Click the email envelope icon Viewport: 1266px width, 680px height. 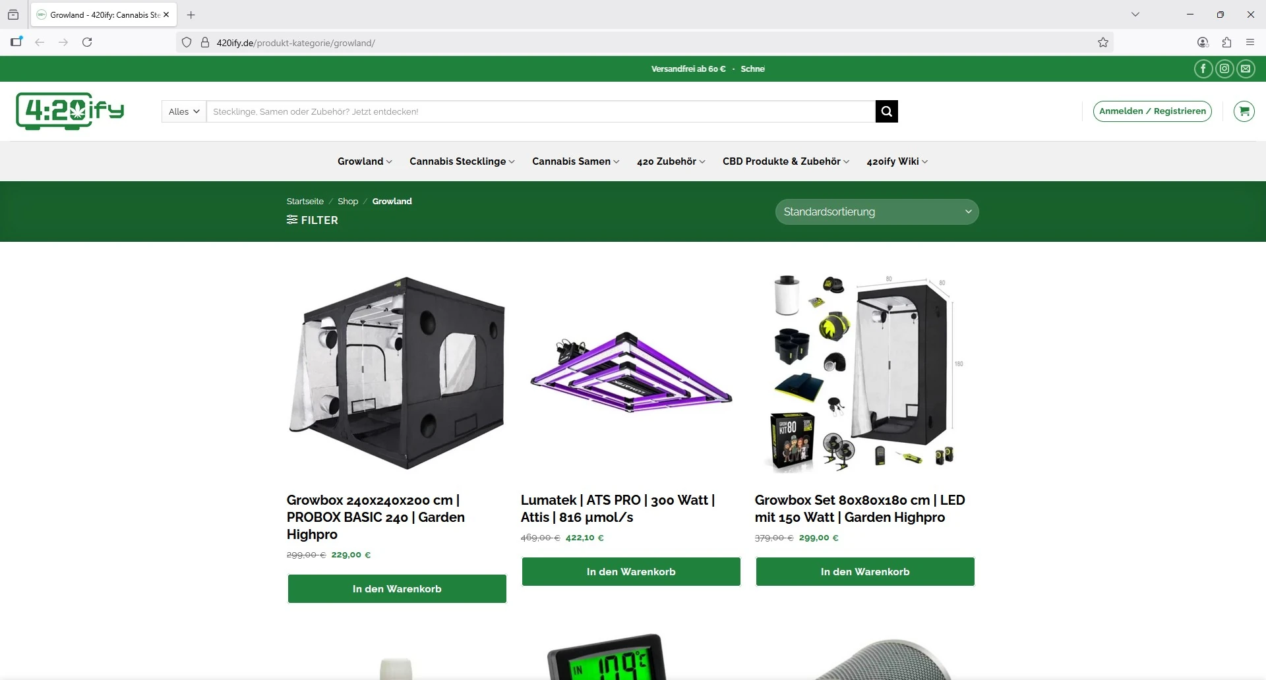point(1246,69)
